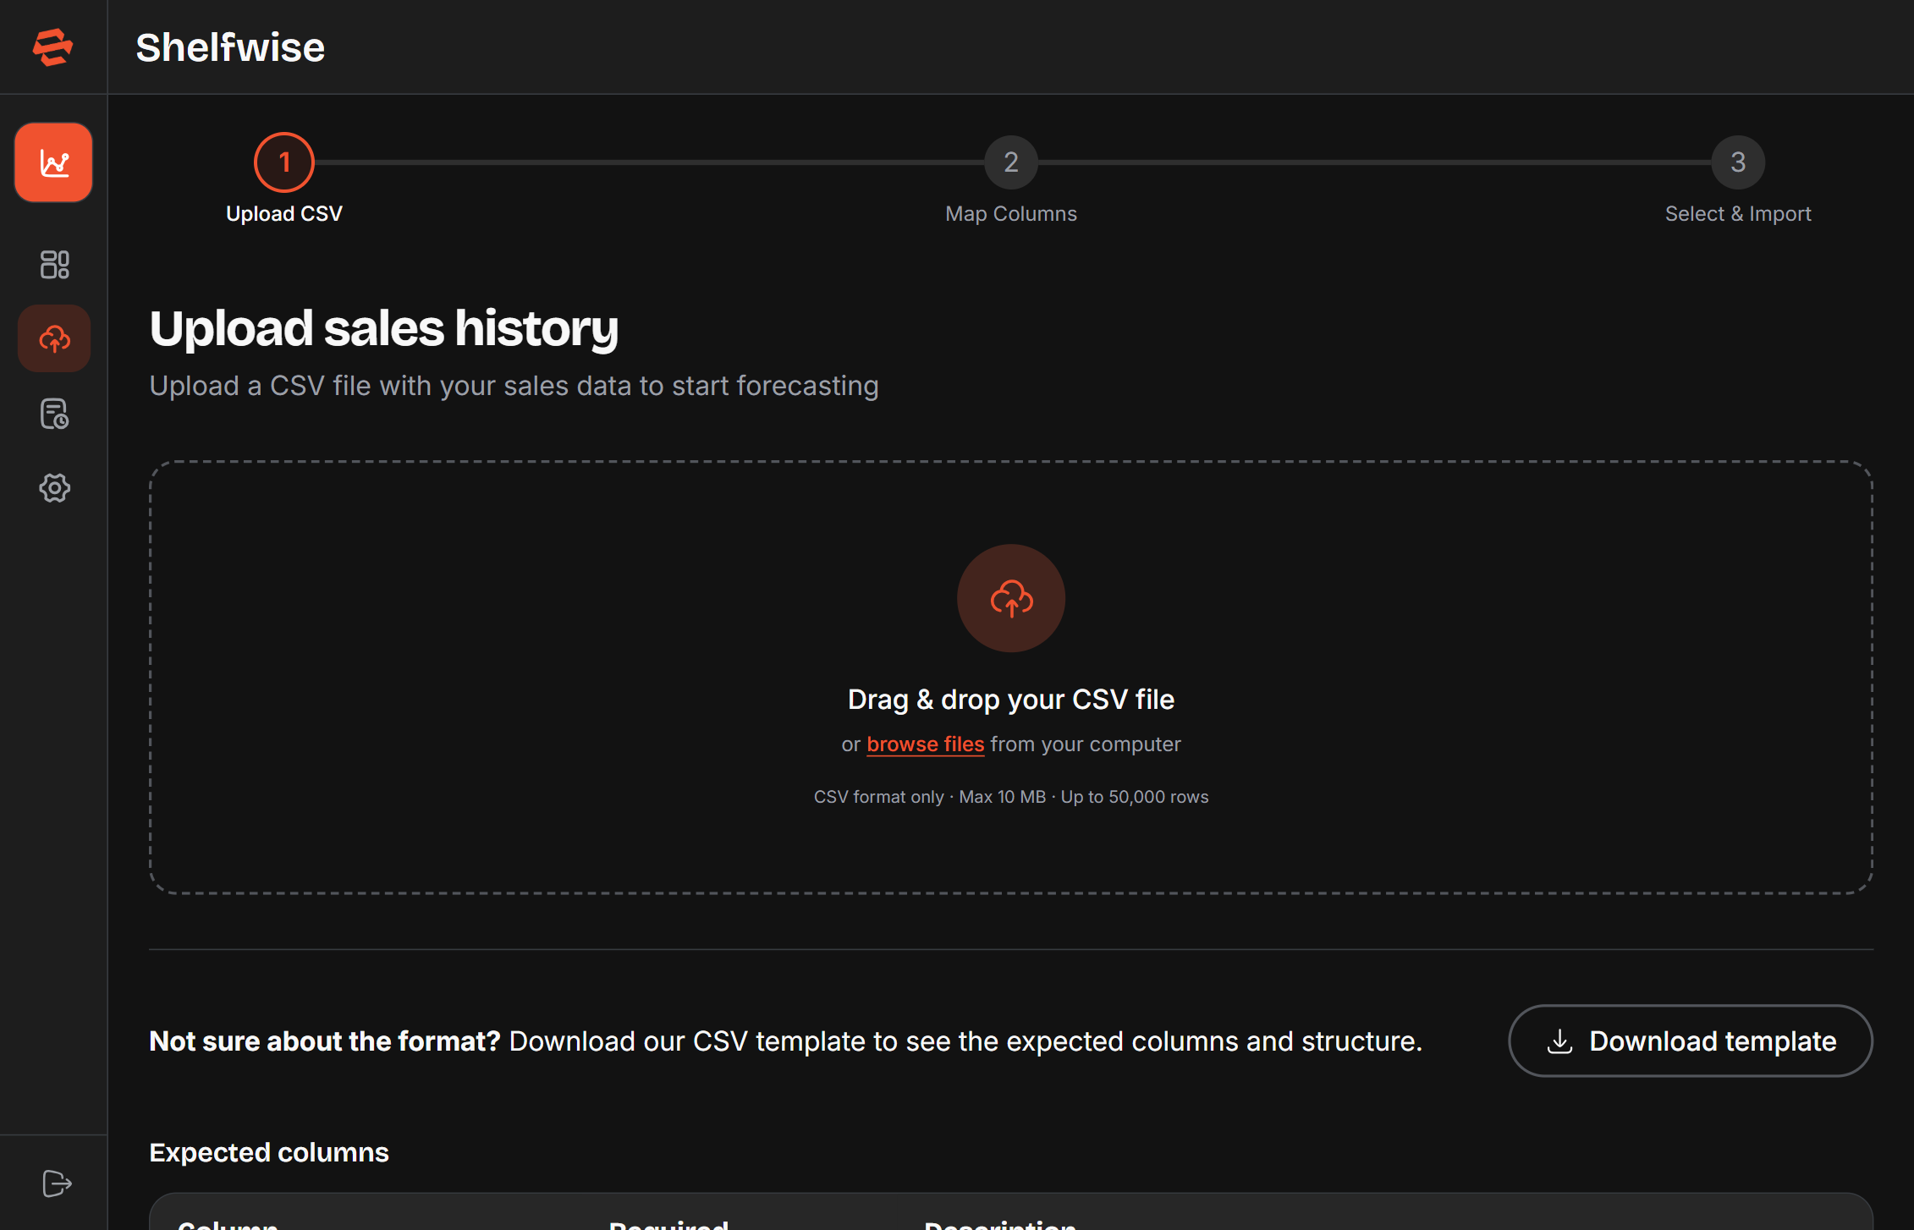Open the settings gear sidebar icon

54,488
